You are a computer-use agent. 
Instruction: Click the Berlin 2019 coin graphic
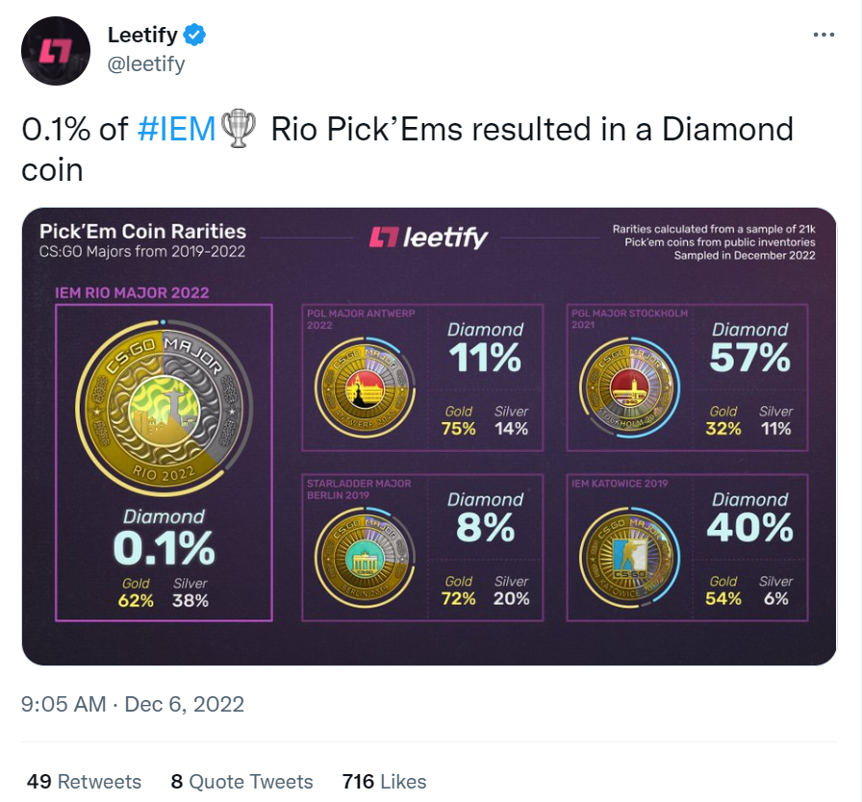365,557
